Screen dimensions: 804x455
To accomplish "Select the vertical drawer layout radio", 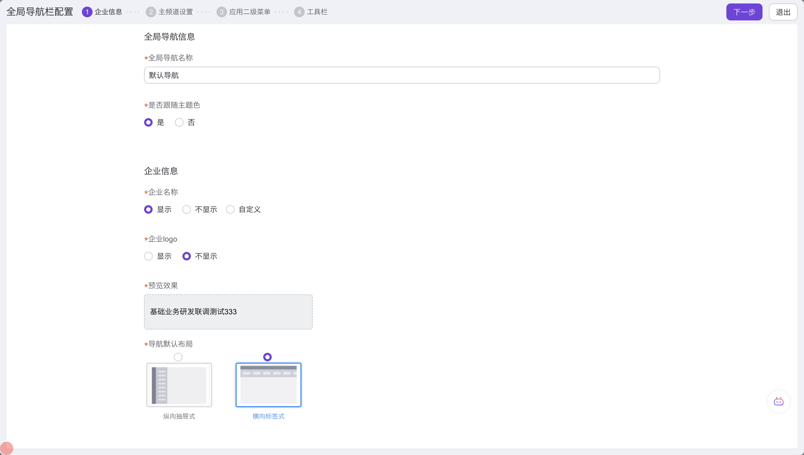I will pyautogui.click(x=178, y=357).
